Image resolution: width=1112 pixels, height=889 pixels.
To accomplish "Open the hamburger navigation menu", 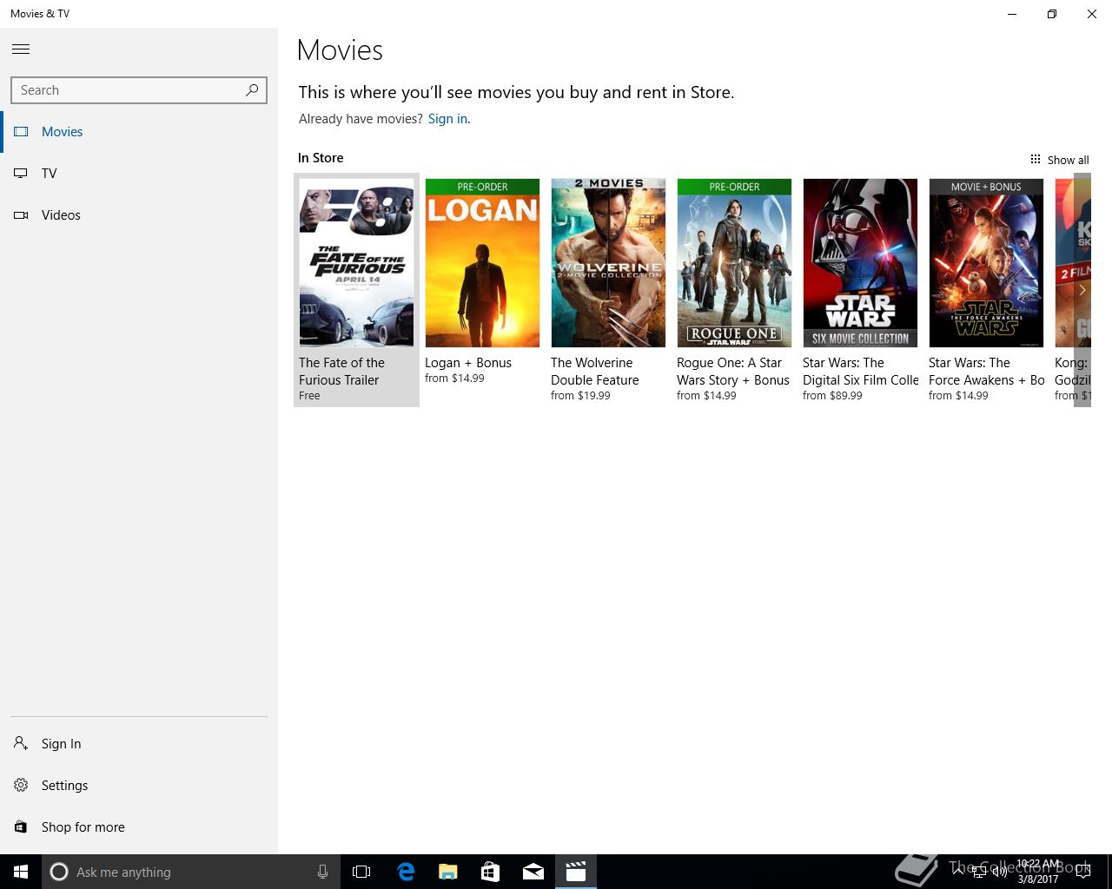I will (x=21, y=49).
